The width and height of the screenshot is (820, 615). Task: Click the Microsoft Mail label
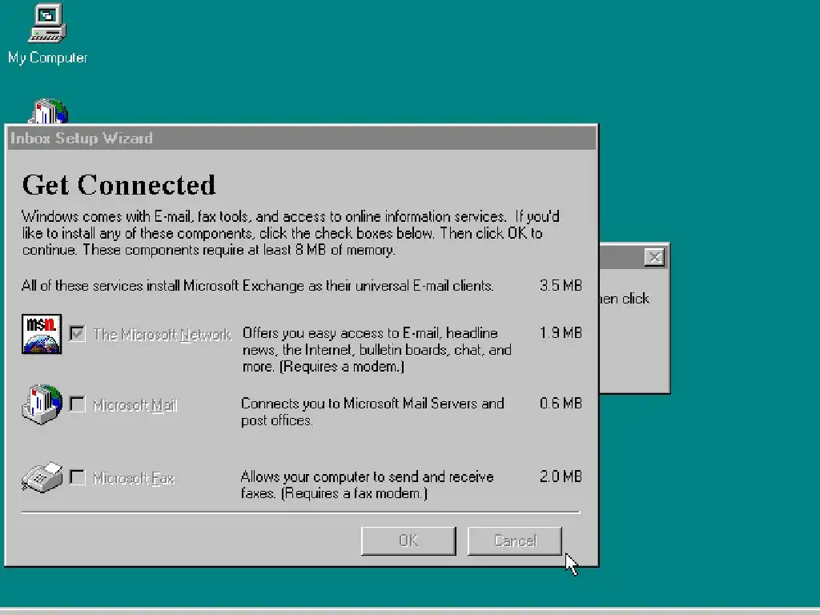click(135, 405)
